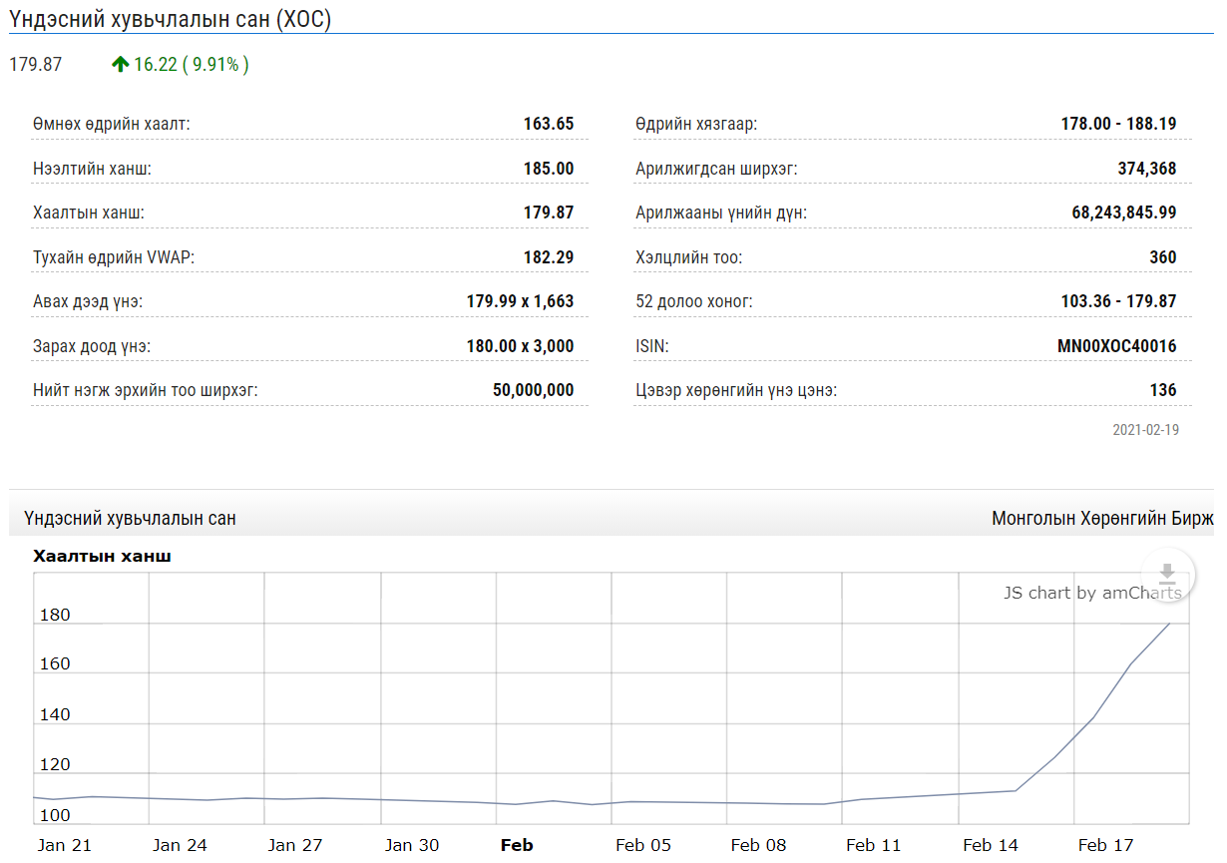Screen dimensions: 1227x863
Task: Select the page heading Үндэсний хувьчлалын сан (ХОС)
Action: pyautogui.click(x=171, y=20)
